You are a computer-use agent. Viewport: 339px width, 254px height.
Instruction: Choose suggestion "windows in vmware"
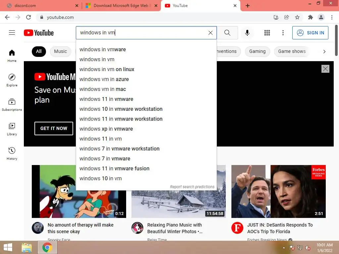[x=146, y=50]
